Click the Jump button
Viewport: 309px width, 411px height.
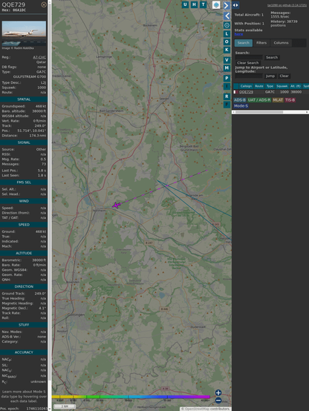(x=270, y=76)
